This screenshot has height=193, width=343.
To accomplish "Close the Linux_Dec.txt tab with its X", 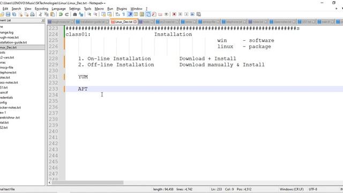I will (135, 22).
